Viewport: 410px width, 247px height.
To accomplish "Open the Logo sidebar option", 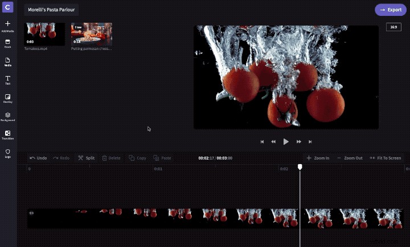I will [x=7, y=153].
